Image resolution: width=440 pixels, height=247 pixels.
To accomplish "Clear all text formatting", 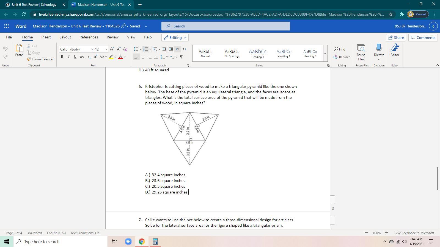I will (125, 49).
